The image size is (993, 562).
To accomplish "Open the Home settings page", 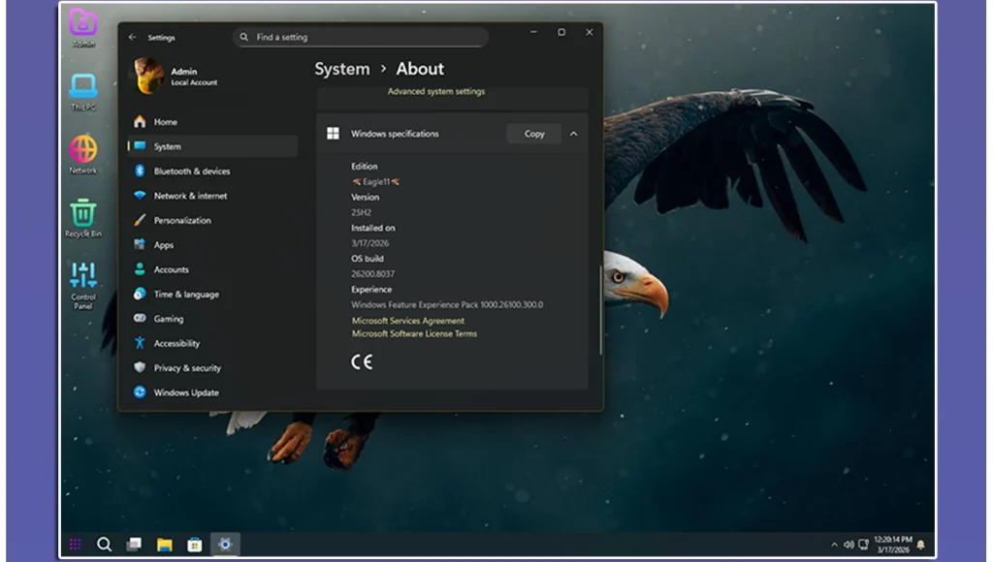I will coord(165,122).
